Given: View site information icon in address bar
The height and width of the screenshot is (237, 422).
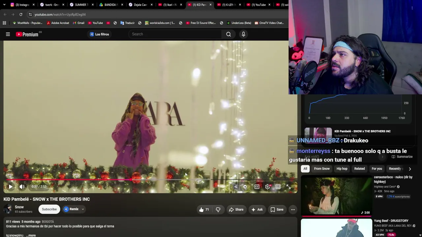Looking at the screenshot, I should click(30, 14).
